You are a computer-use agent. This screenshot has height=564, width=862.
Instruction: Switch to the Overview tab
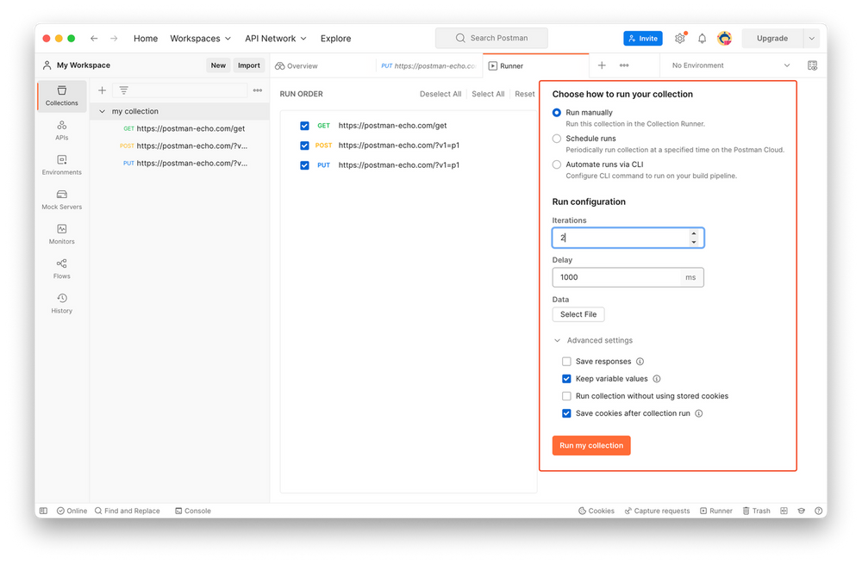coord(297,65)
